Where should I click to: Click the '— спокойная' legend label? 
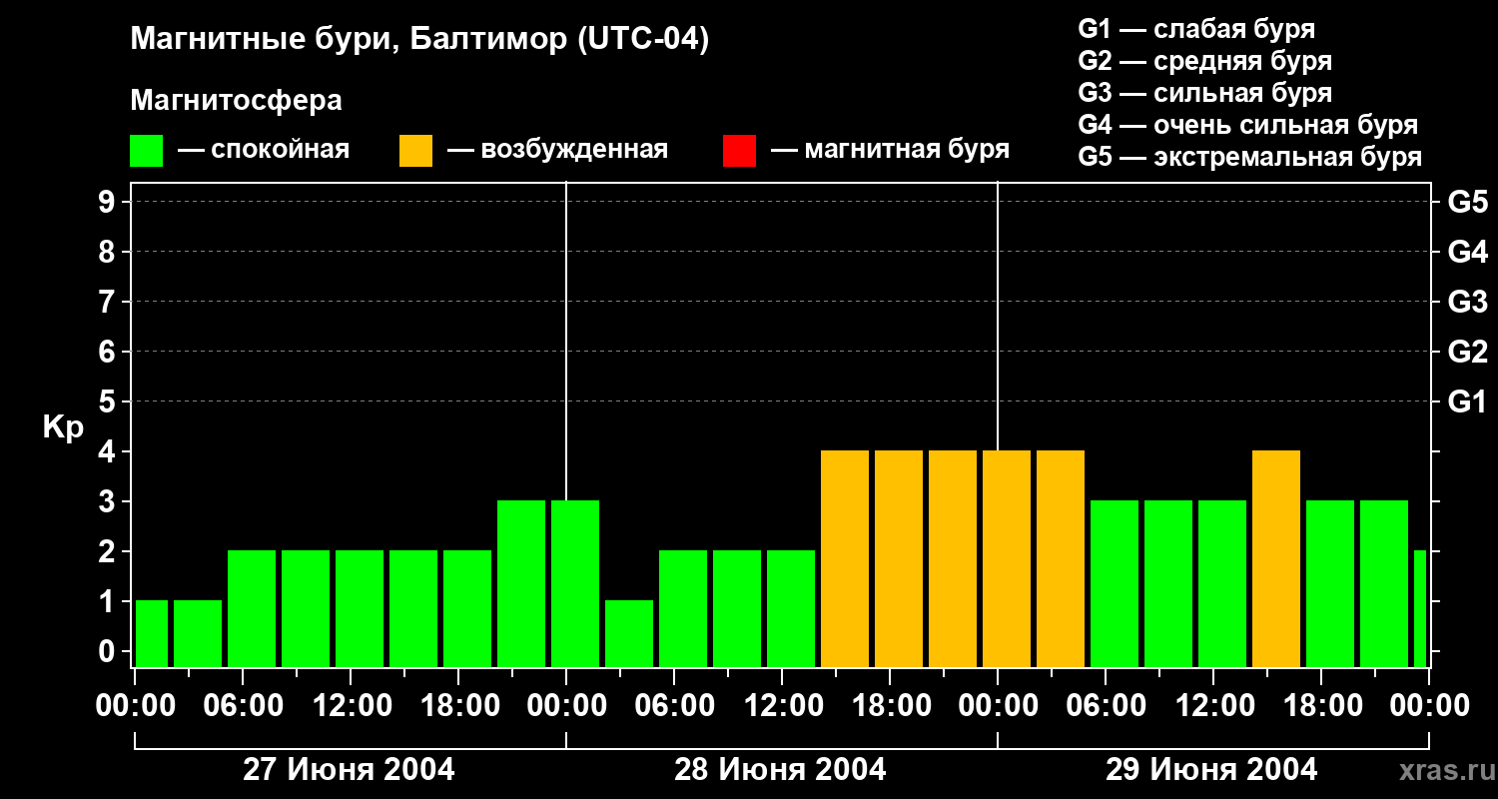pyautogui.click(x=264, y=150)
